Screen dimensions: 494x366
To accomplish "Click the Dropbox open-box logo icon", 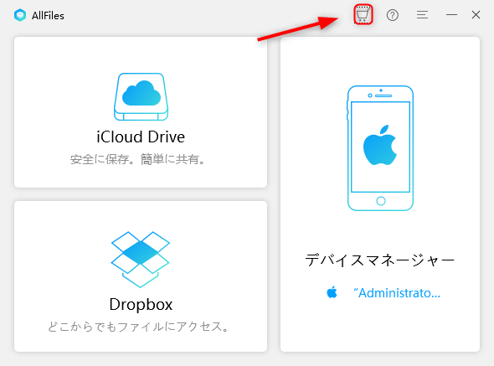I will (x=140, y=259).
